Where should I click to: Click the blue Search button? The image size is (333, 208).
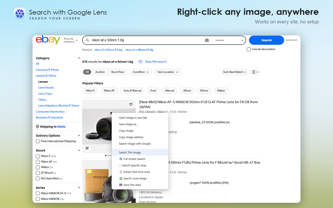[x=266, y=40]
